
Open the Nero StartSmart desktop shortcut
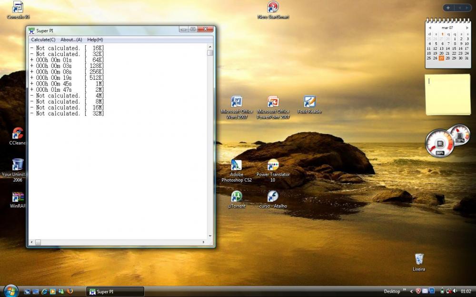[x=273, y=8]
